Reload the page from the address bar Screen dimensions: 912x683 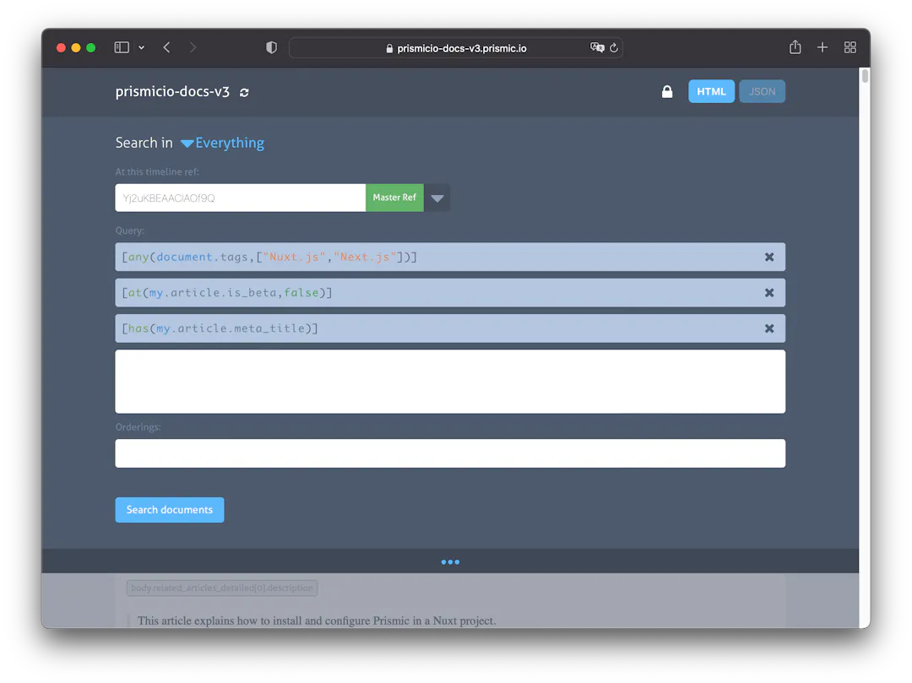point(613,48)
